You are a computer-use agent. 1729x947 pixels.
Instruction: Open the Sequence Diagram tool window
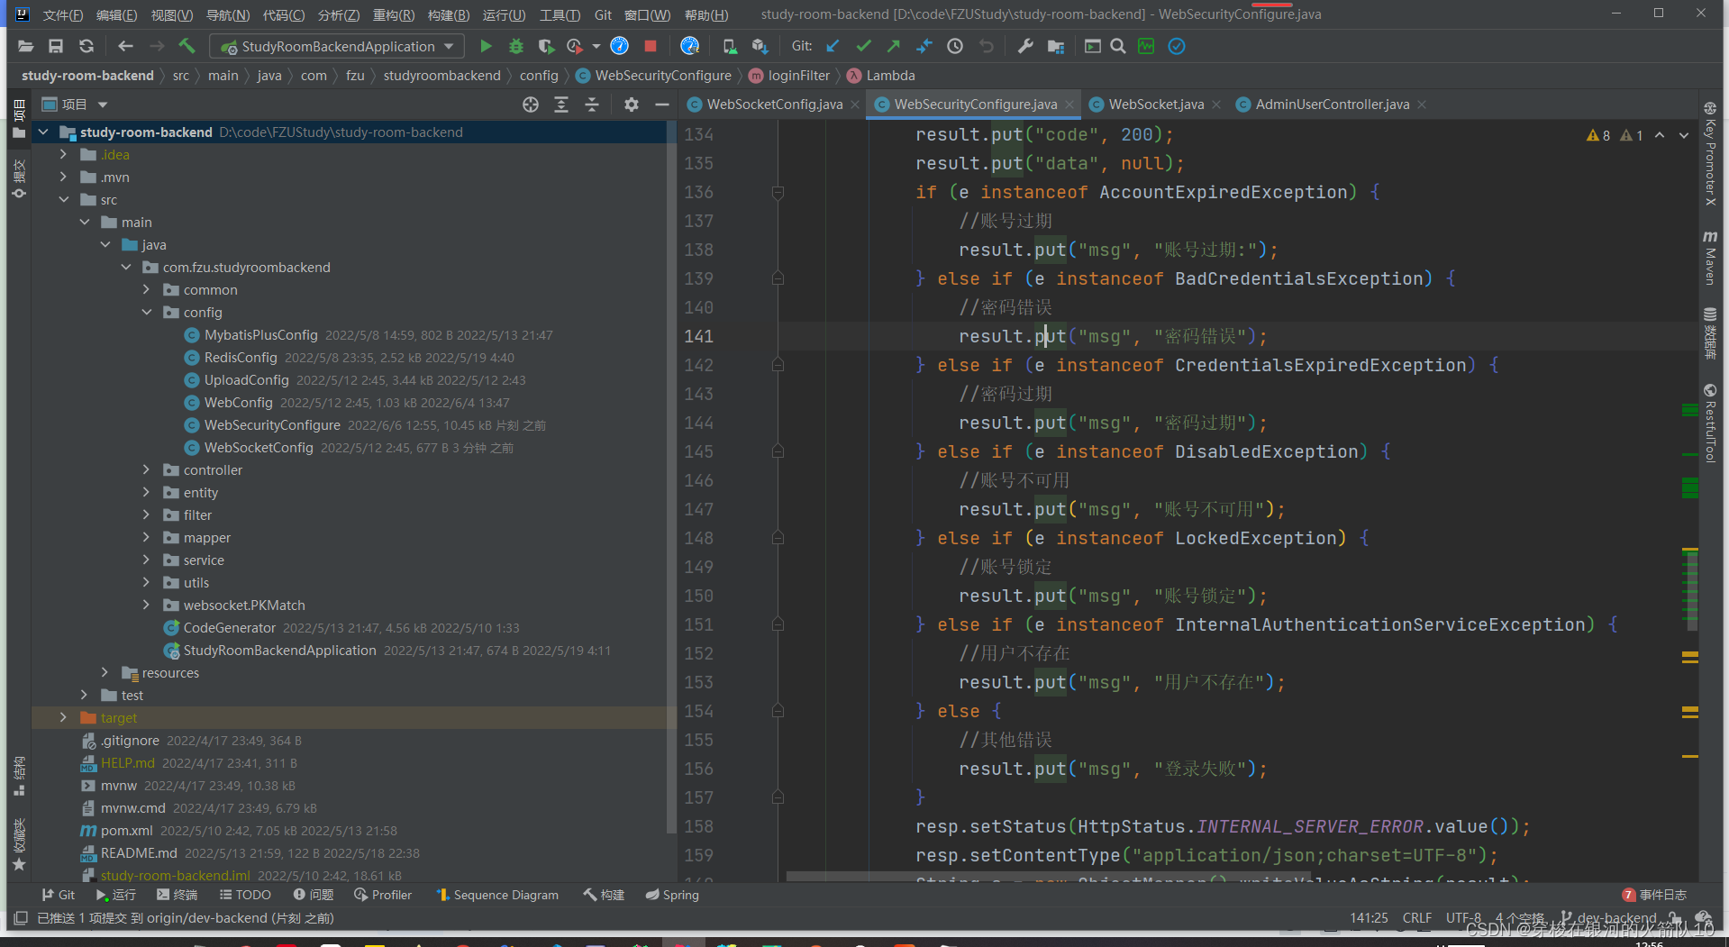click(497, 895)
